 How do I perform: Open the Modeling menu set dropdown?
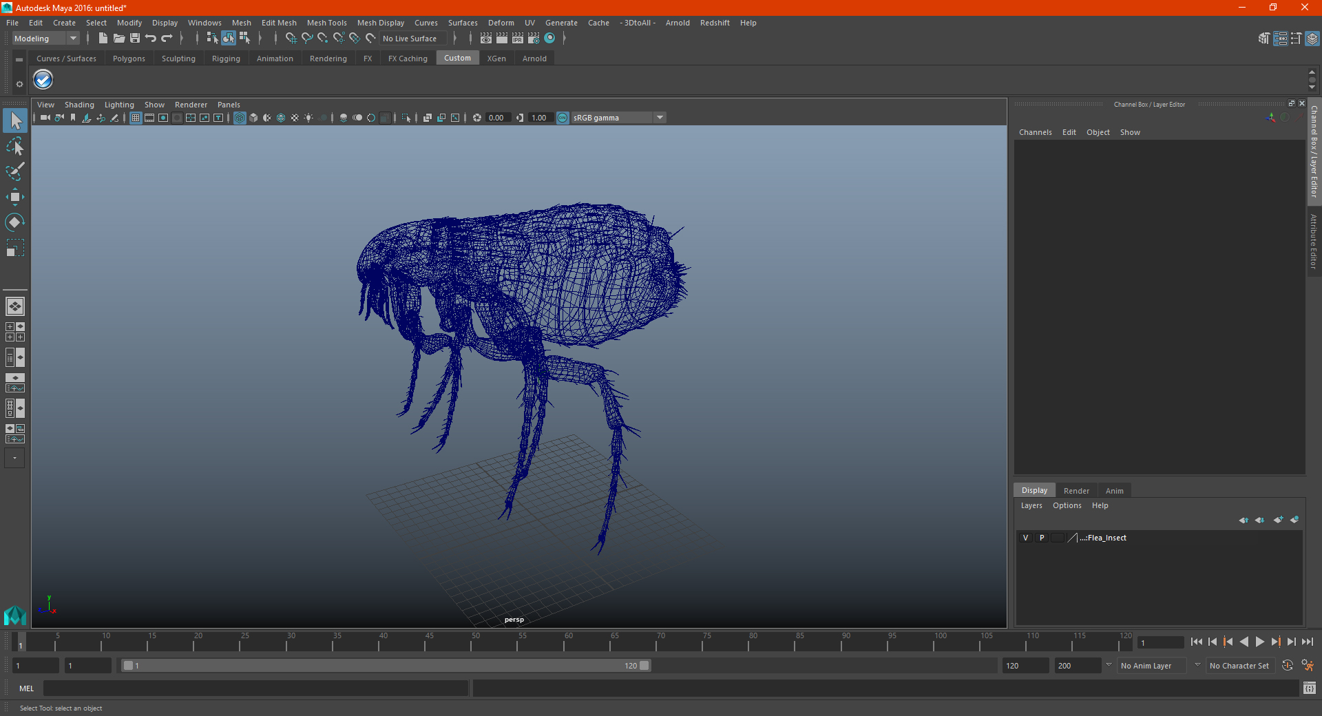tap(45, 39)
